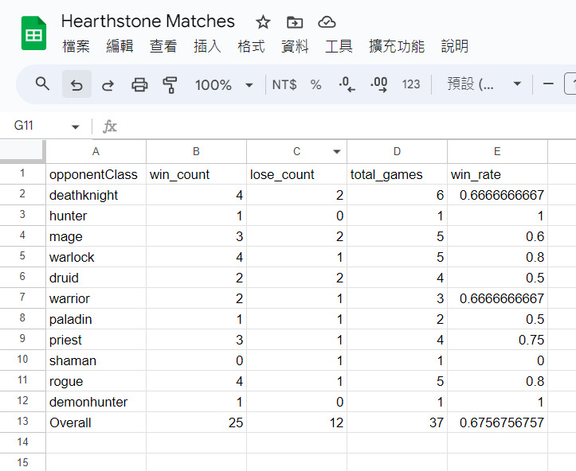Expand the name box dropdown arrow
Screen dimensions: 576x471
76,127
